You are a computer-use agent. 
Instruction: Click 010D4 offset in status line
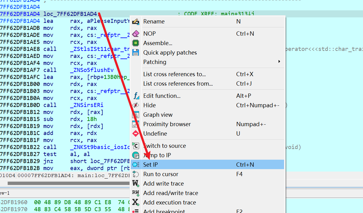(8, 176)
